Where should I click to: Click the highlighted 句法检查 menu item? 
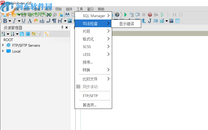93,23
